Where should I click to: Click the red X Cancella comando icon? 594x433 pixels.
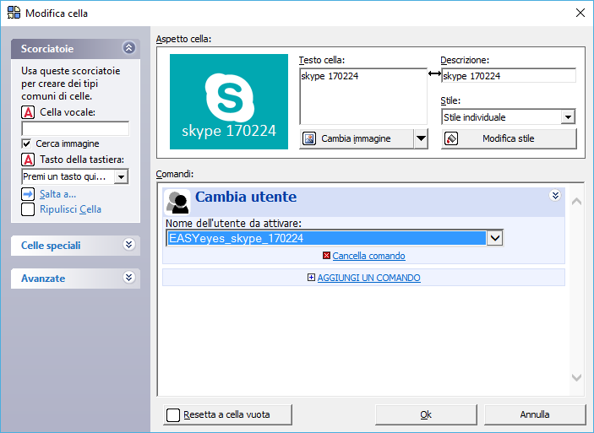326,256
